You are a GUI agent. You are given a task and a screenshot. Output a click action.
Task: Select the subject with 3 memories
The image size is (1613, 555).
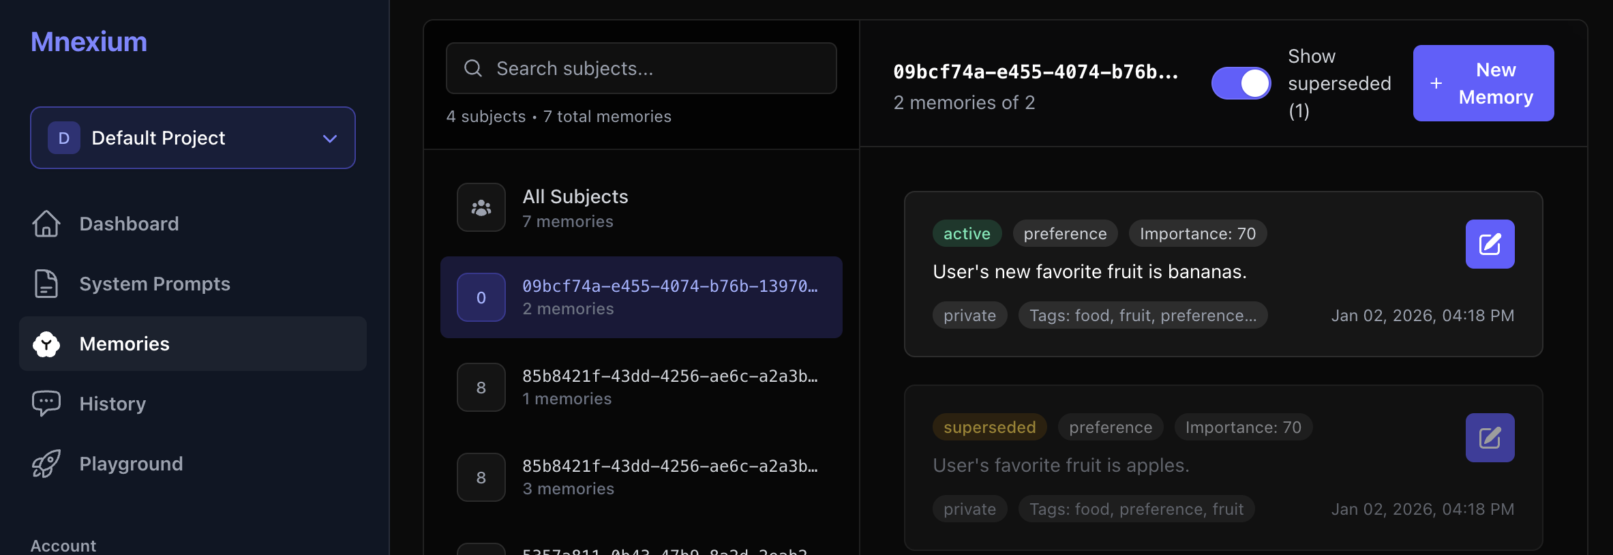641,477
